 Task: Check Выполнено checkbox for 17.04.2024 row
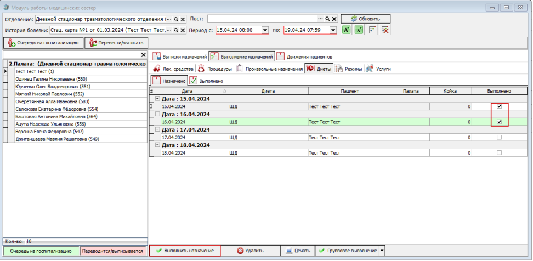coord(499,137)
